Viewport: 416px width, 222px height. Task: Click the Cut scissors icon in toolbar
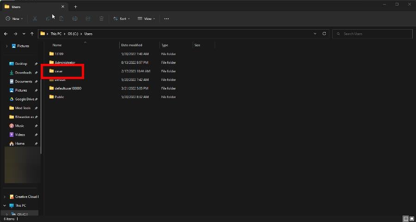tap(35, 18)
